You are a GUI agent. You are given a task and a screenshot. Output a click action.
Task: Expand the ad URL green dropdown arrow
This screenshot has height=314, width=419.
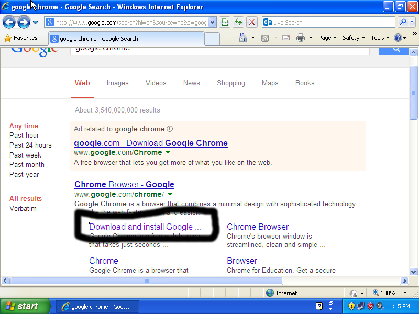(x=168, y=152)
